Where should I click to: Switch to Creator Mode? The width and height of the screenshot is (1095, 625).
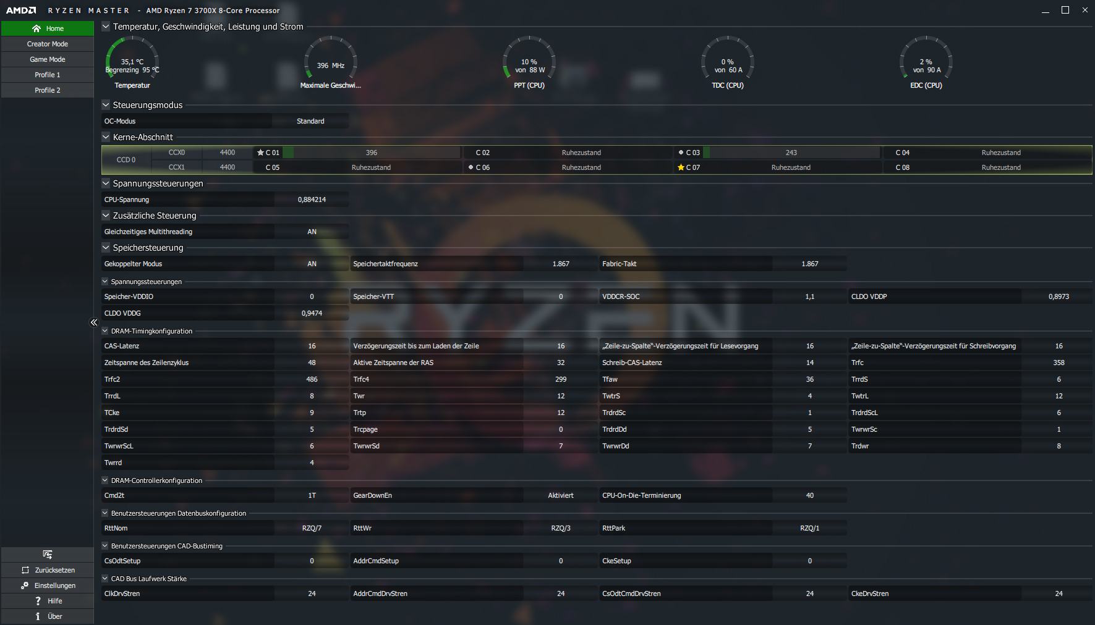(48, 44)
